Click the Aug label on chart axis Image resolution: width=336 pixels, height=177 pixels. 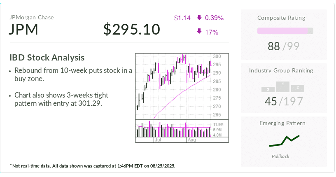(x=192, y=140)
